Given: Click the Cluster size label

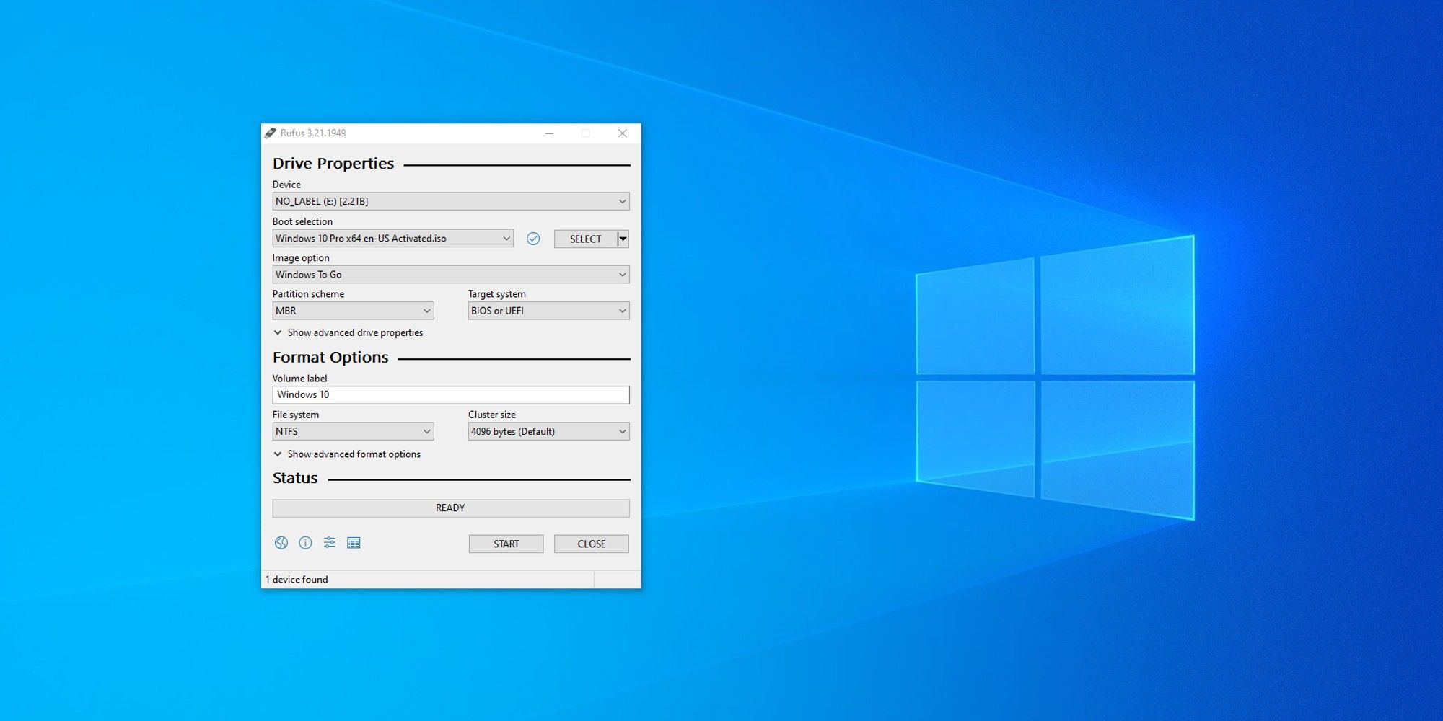Looking at the screenshot, I should [492, 415].
